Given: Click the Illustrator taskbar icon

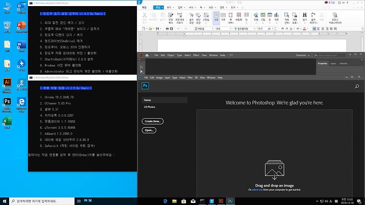Looking at the screenshot, I should pos(221,201).
